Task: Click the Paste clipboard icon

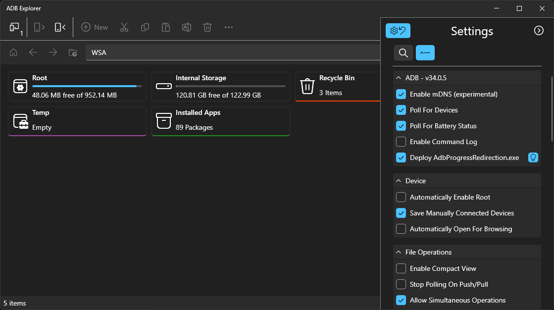Action: [166, 28]
